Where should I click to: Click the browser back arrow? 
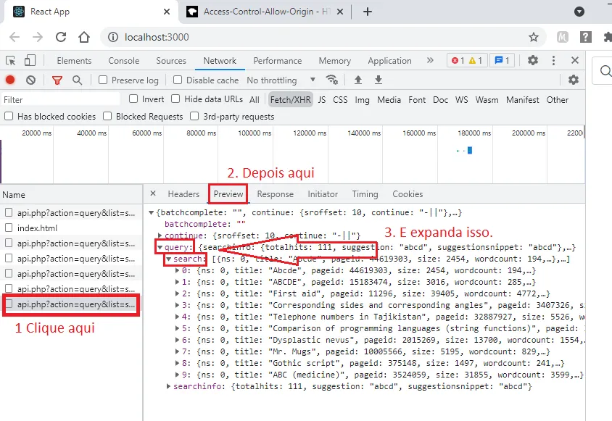[x=15, y=37]
